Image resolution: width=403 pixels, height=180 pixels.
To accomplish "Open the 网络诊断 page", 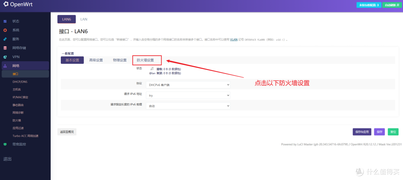I will click(18, 113).
